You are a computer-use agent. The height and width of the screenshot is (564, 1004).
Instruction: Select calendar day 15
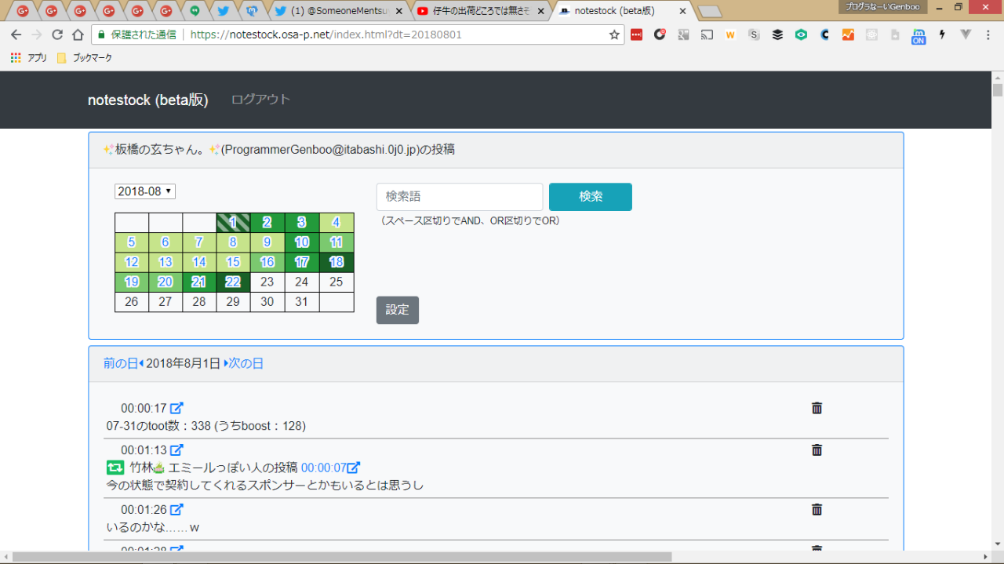click(x=233, y=263)
